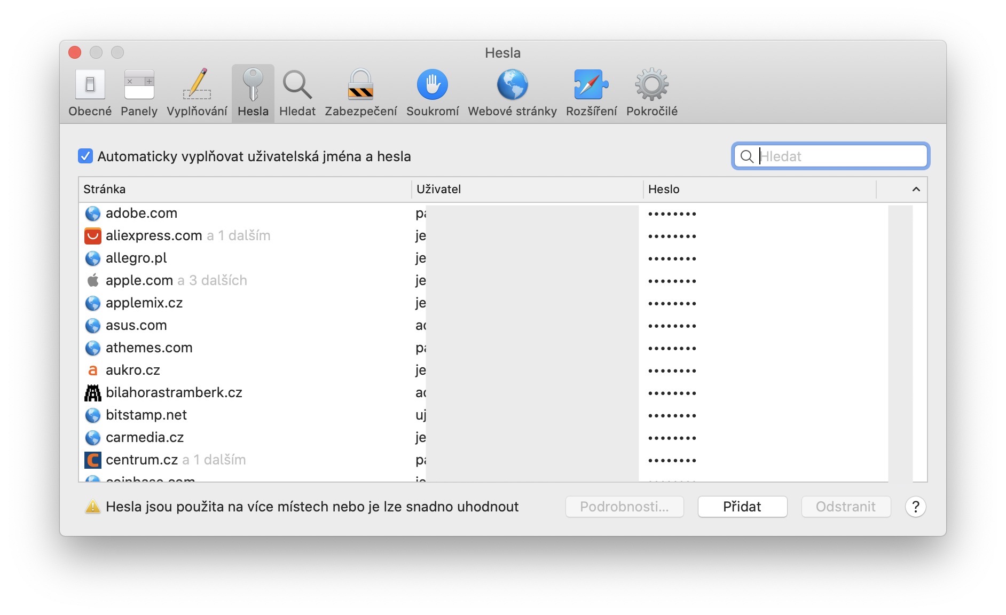Open the Webové stránky pane
This screenshot has width=1006, height=615.
pyautogui.click(x=512, y=93)
